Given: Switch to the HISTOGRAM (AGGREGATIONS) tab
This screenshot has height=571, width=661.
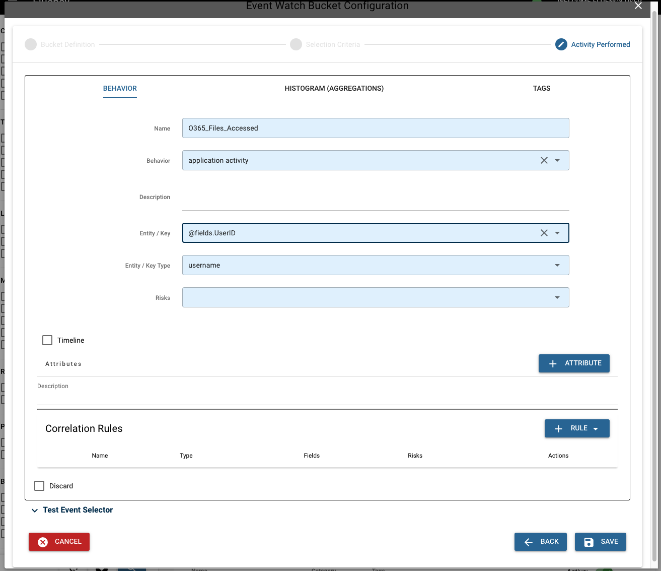Looking at the screenshot, I should click(x=334, y=88).
